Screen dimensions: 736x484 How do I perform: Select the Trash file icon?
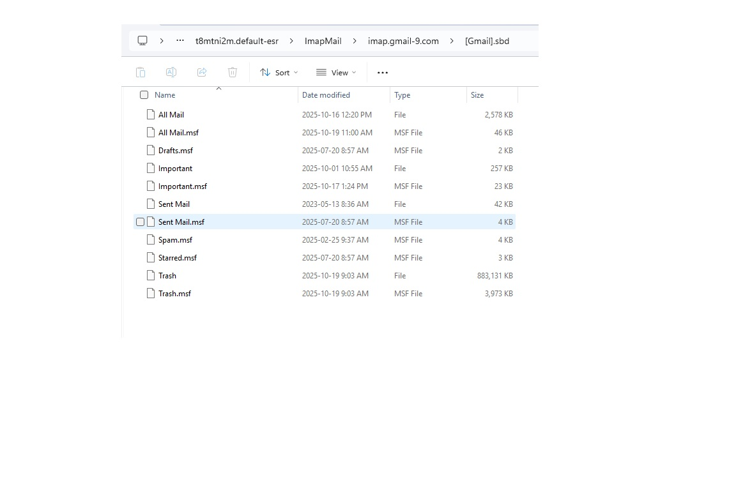coord(151,276)
